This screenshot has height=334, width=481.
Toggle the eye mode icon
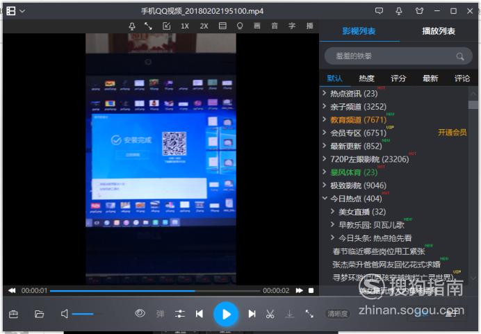click(140, 313)
